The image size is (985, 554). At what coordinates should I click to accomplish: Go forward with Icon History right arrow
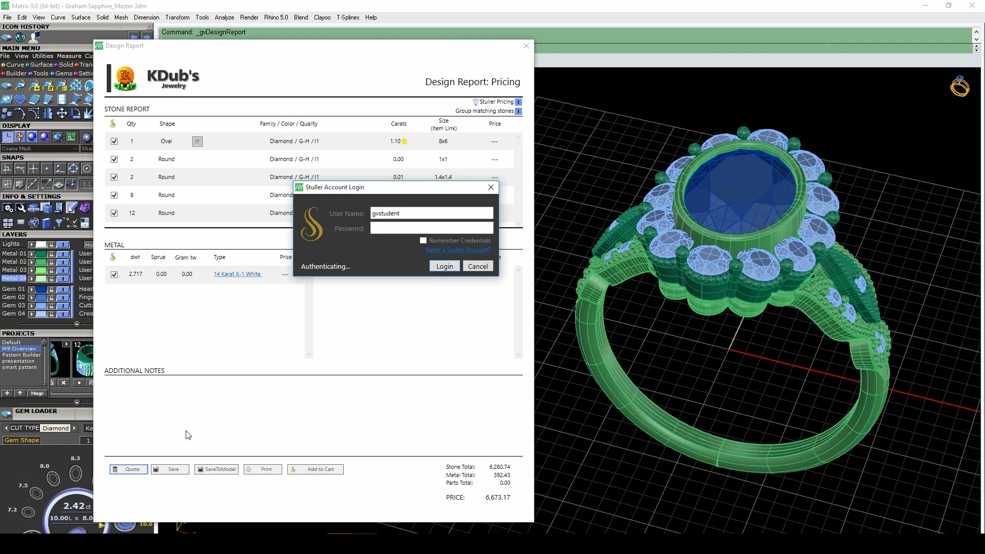[147, 36]
